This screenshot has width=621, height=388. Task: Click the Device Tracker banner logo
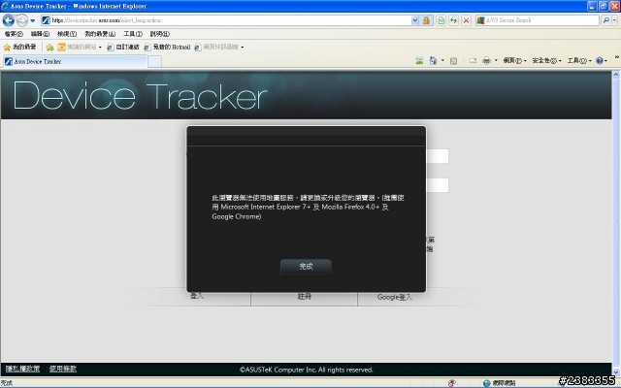(141, 96)
